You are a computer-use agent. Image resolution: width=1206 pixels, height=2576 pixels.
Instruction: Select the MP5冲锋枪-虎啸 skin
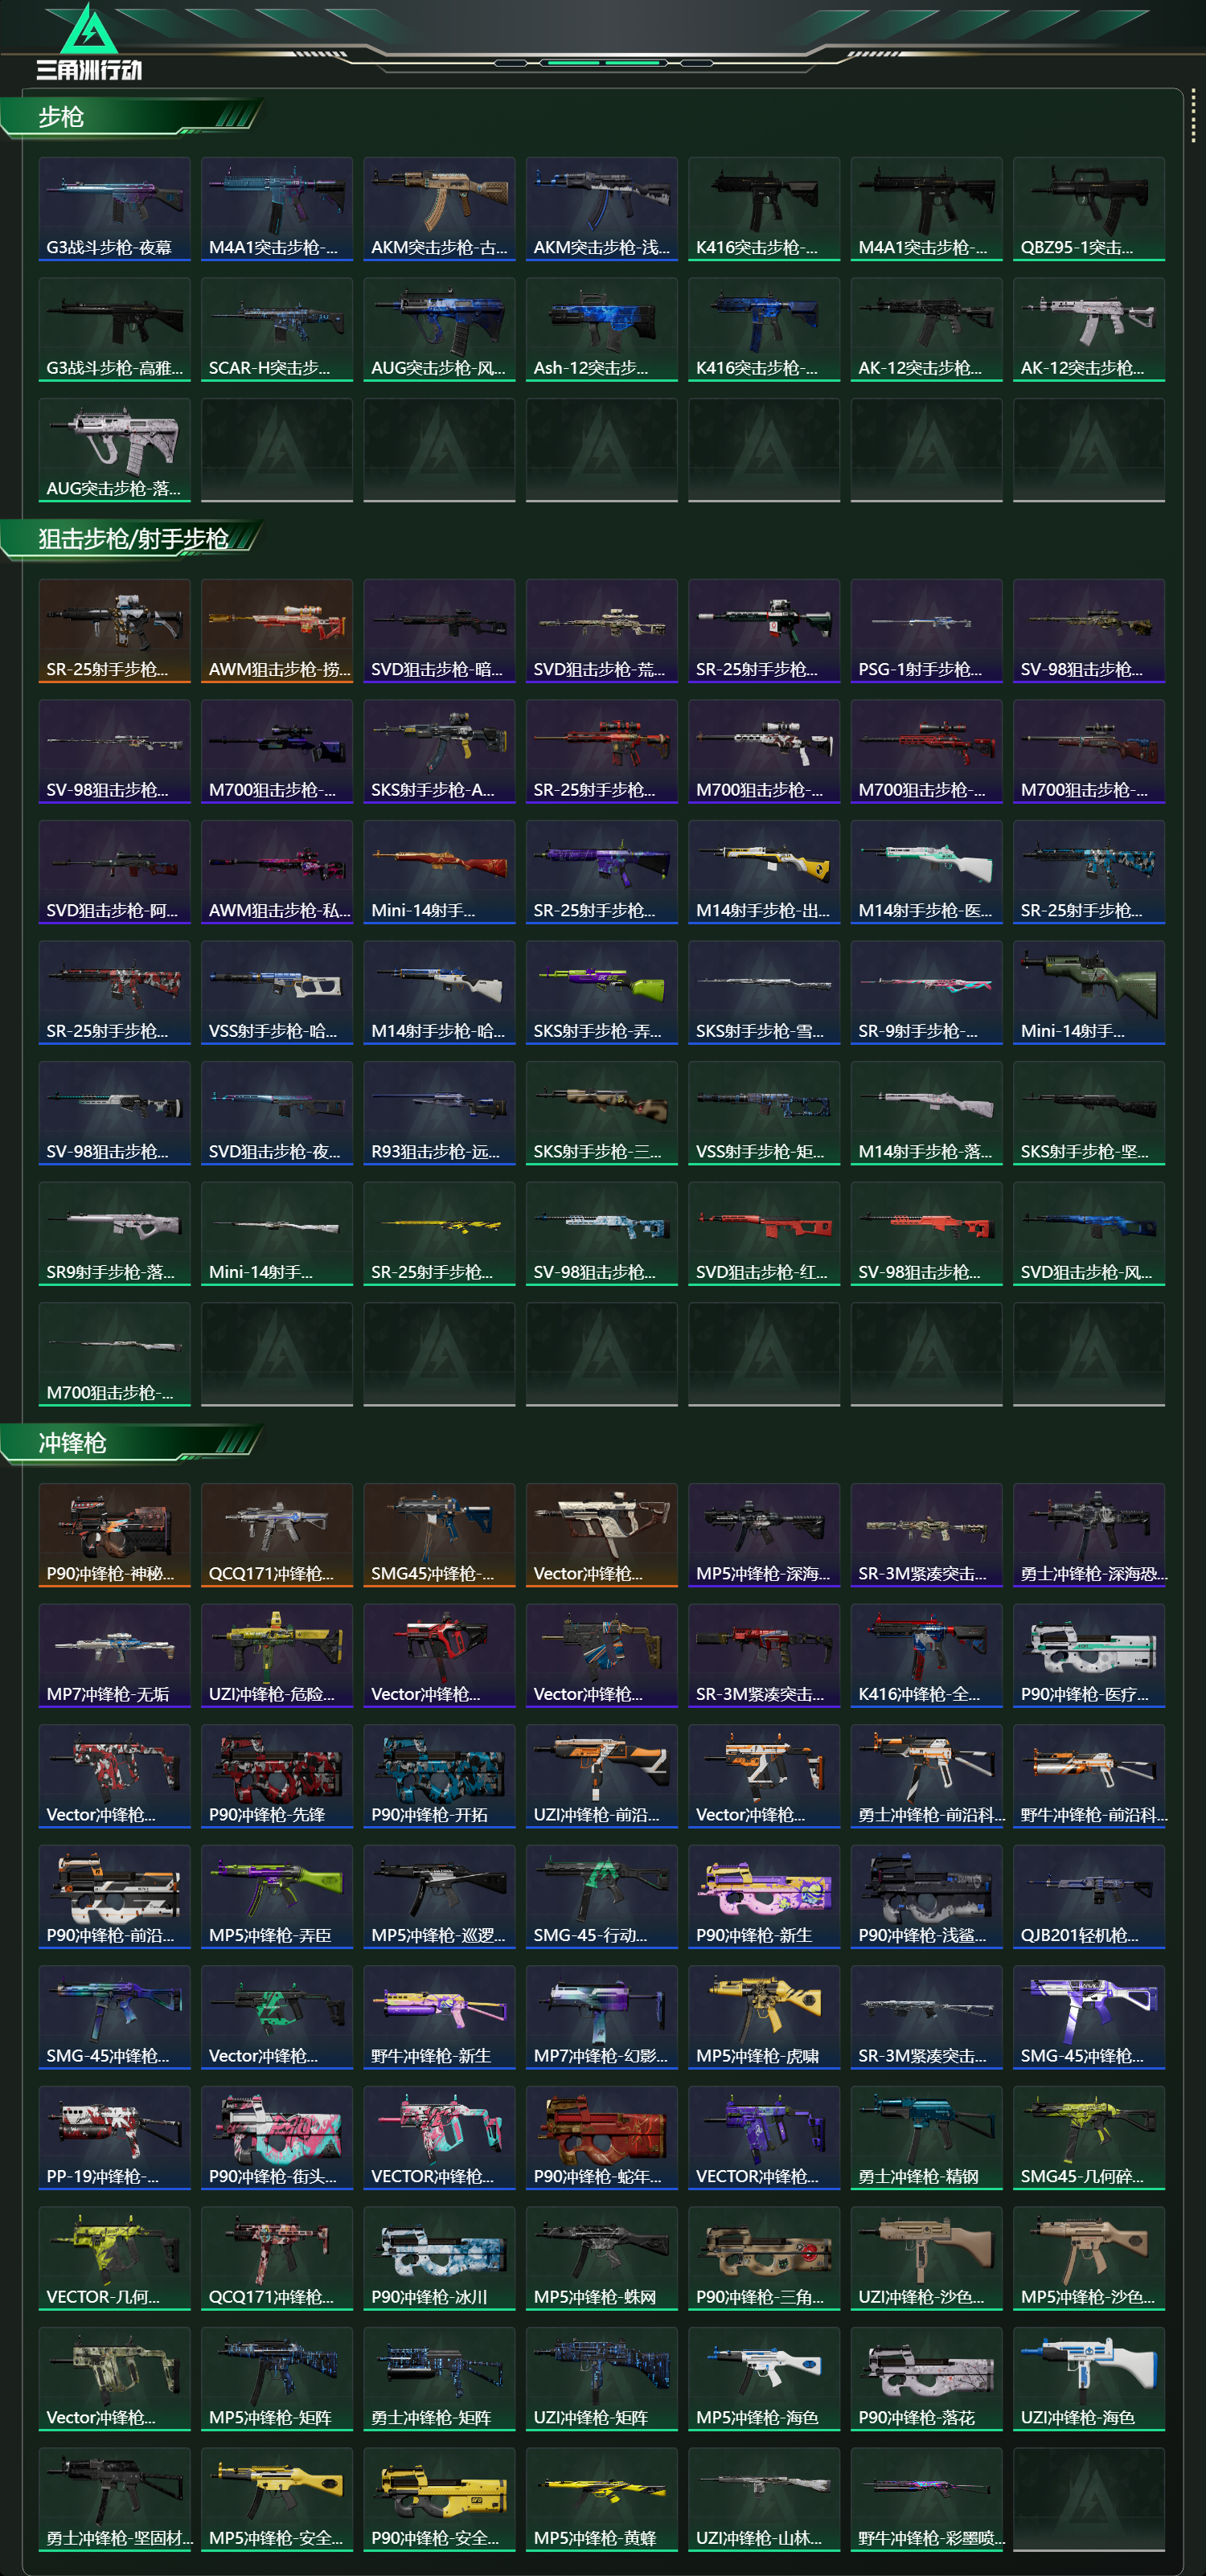tap(764, 2018)
